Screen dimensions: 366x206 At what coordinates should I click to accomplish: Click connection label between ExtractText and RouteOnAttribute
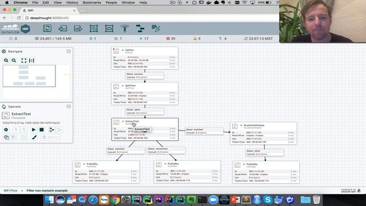[x=204, y=131]
